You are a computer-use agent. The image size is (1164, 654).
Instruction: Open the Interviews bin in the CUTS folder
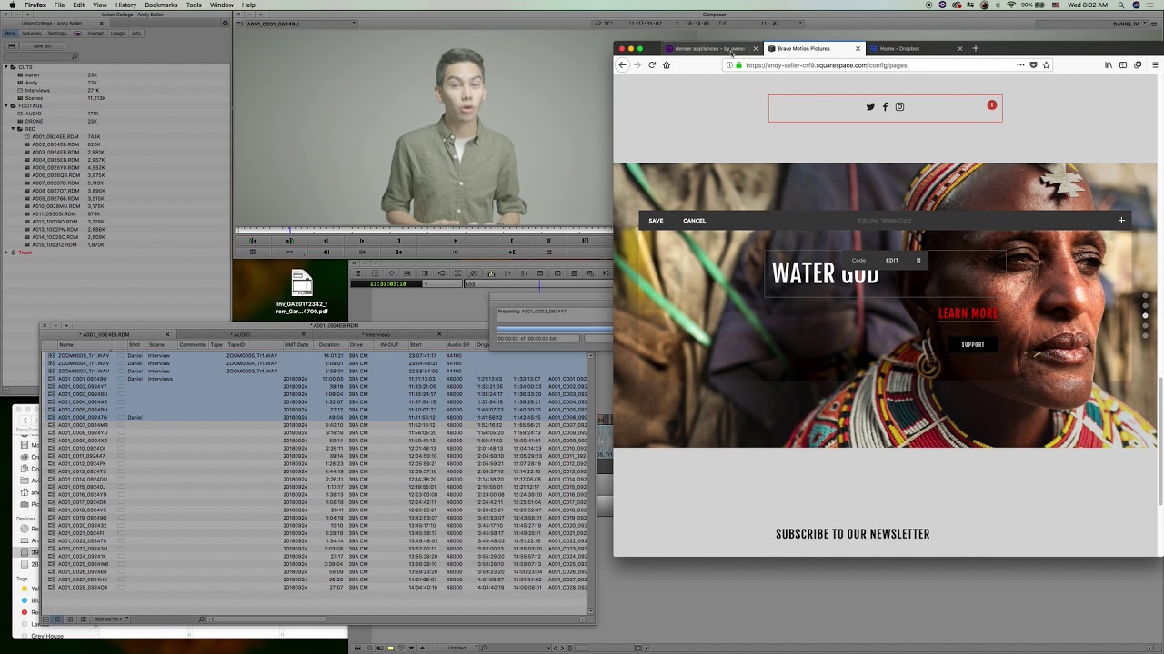tap(37, 90)
